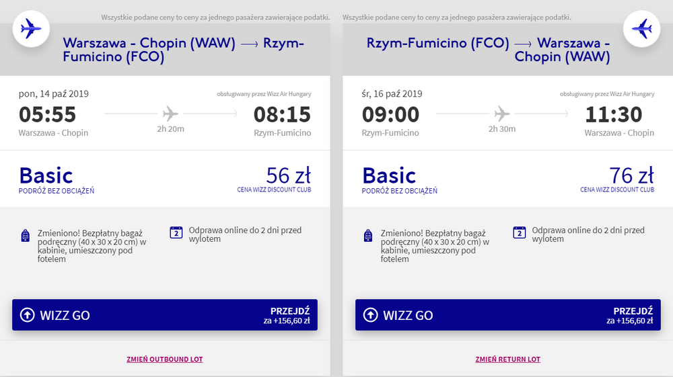Select return Basic fare title
673x377 pixels.
click(389, 175)
